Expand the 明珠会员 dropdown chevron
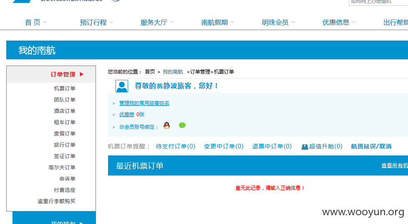The width and height of the screenshot is (408, 224). point(293,23)
